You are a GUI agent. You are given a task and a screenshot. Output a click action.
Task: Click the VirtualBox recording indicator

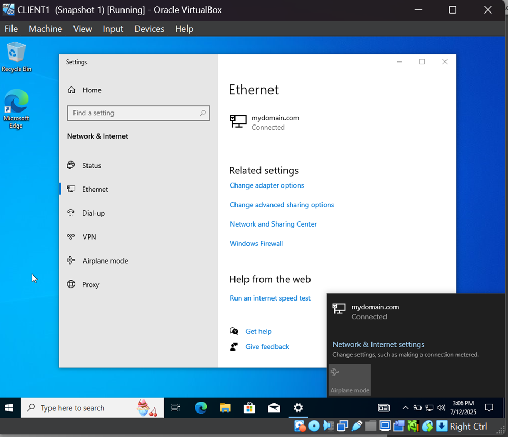399,426
